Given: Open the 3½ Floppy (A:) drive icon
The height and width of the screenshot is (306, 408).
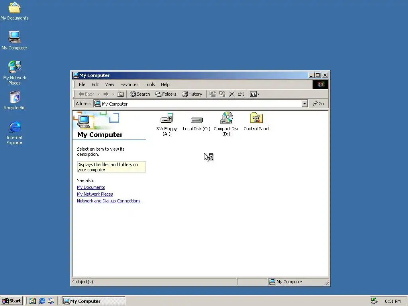Looking at the screenshot, I should click(x=167, y=124).
